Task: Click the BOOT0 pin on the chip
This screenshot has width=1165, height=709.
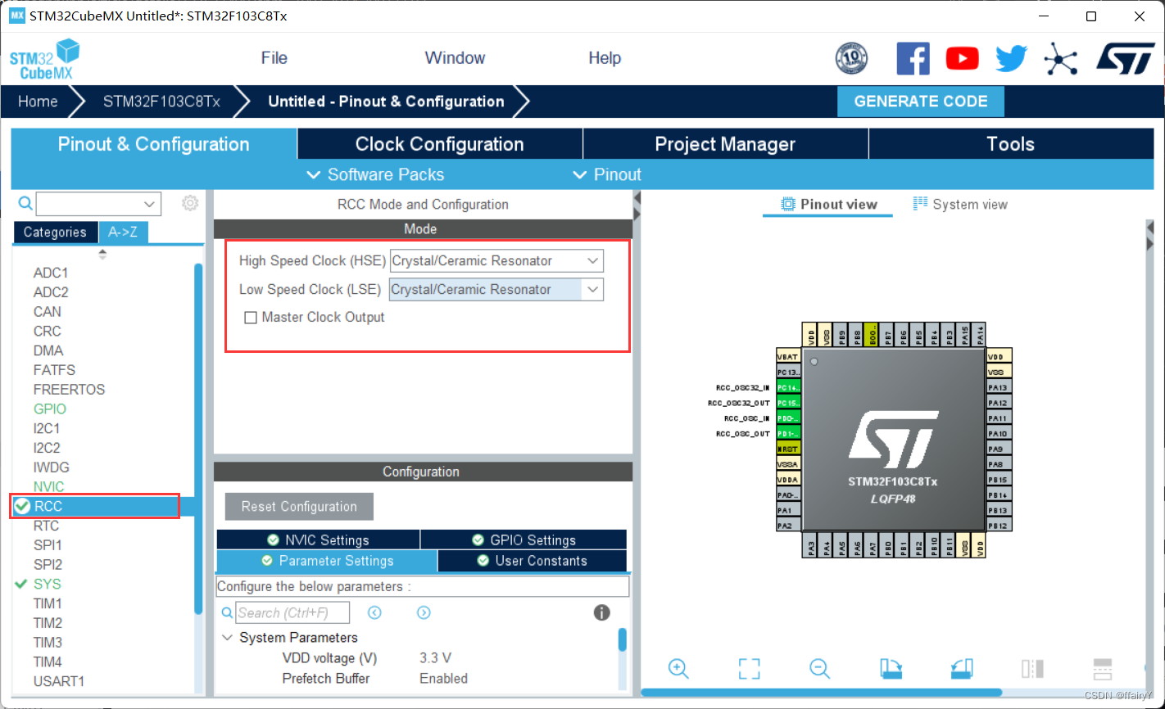Action: coord(873,334)
